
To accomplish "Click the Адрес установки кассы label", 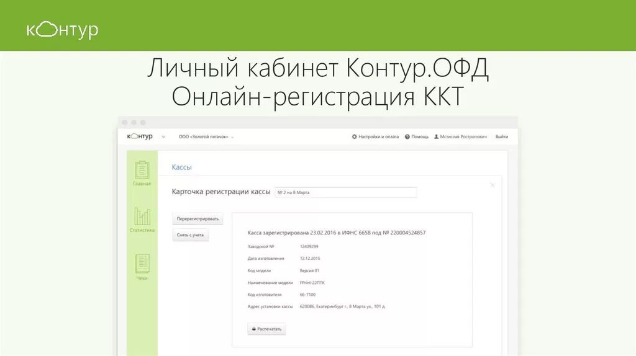I will pos(270,306).
